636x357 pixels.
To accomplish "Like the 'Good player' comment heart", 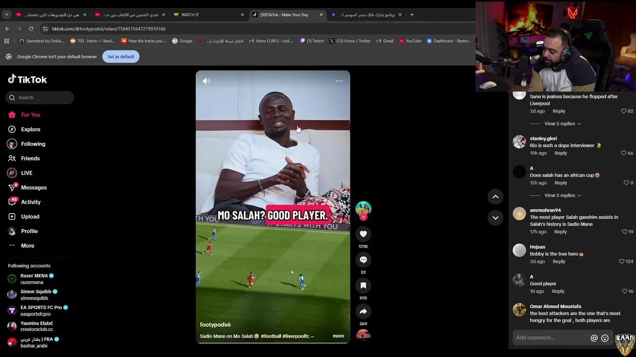I will coord(625,291).
